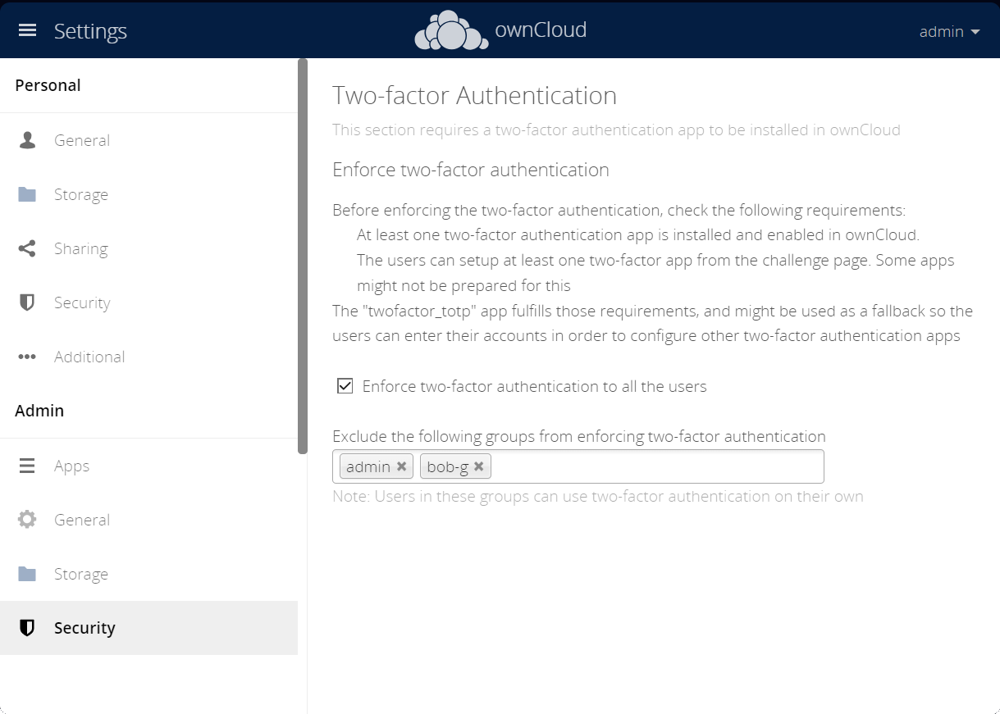
Task: Open the hamburger menu beside Settings
Action: point(27,30)
